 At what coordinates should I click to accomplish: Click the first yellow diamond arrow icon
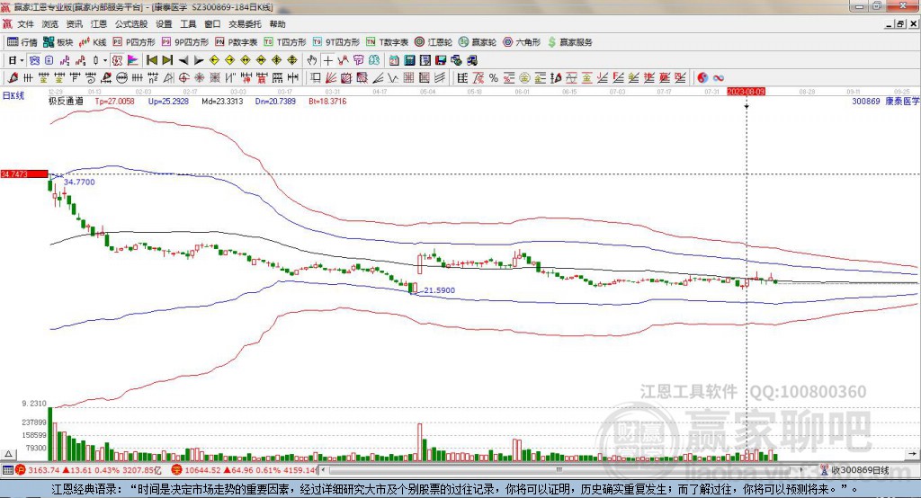pyautogui.click(x=214, y=60)
